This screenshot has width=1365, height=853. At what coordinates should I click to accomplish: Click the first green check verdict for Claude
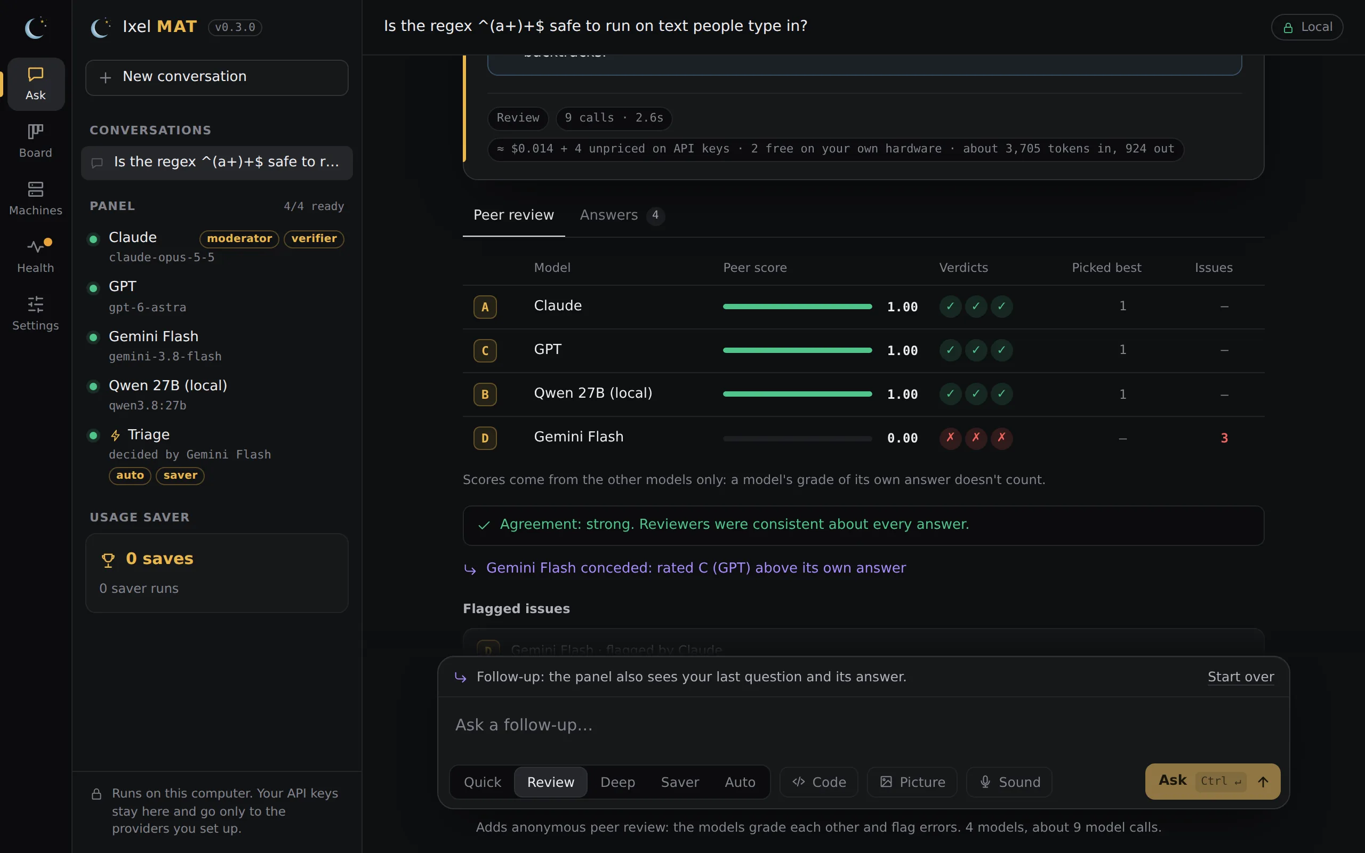[x=950, y=307]
